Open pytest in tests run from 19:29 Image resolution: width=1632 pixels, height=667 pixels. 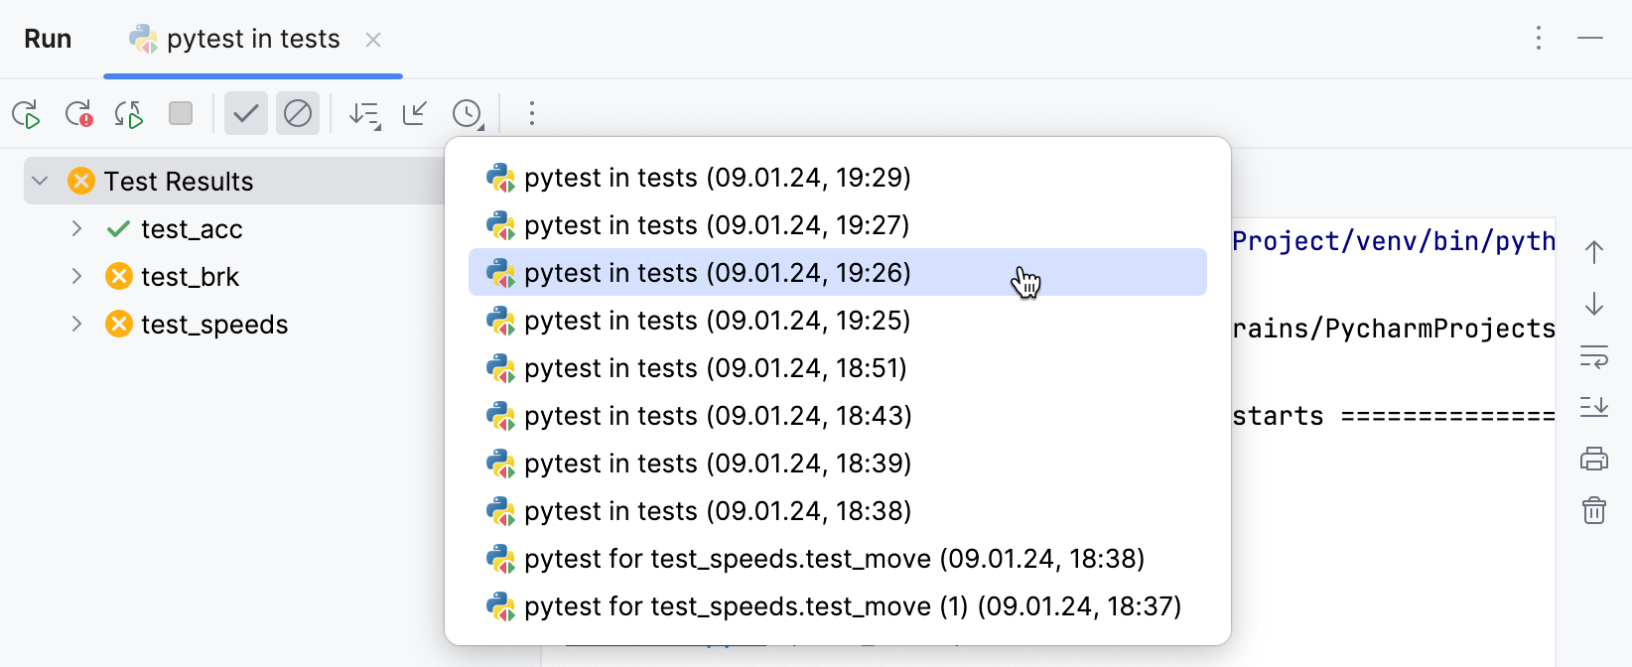(717, 178)
